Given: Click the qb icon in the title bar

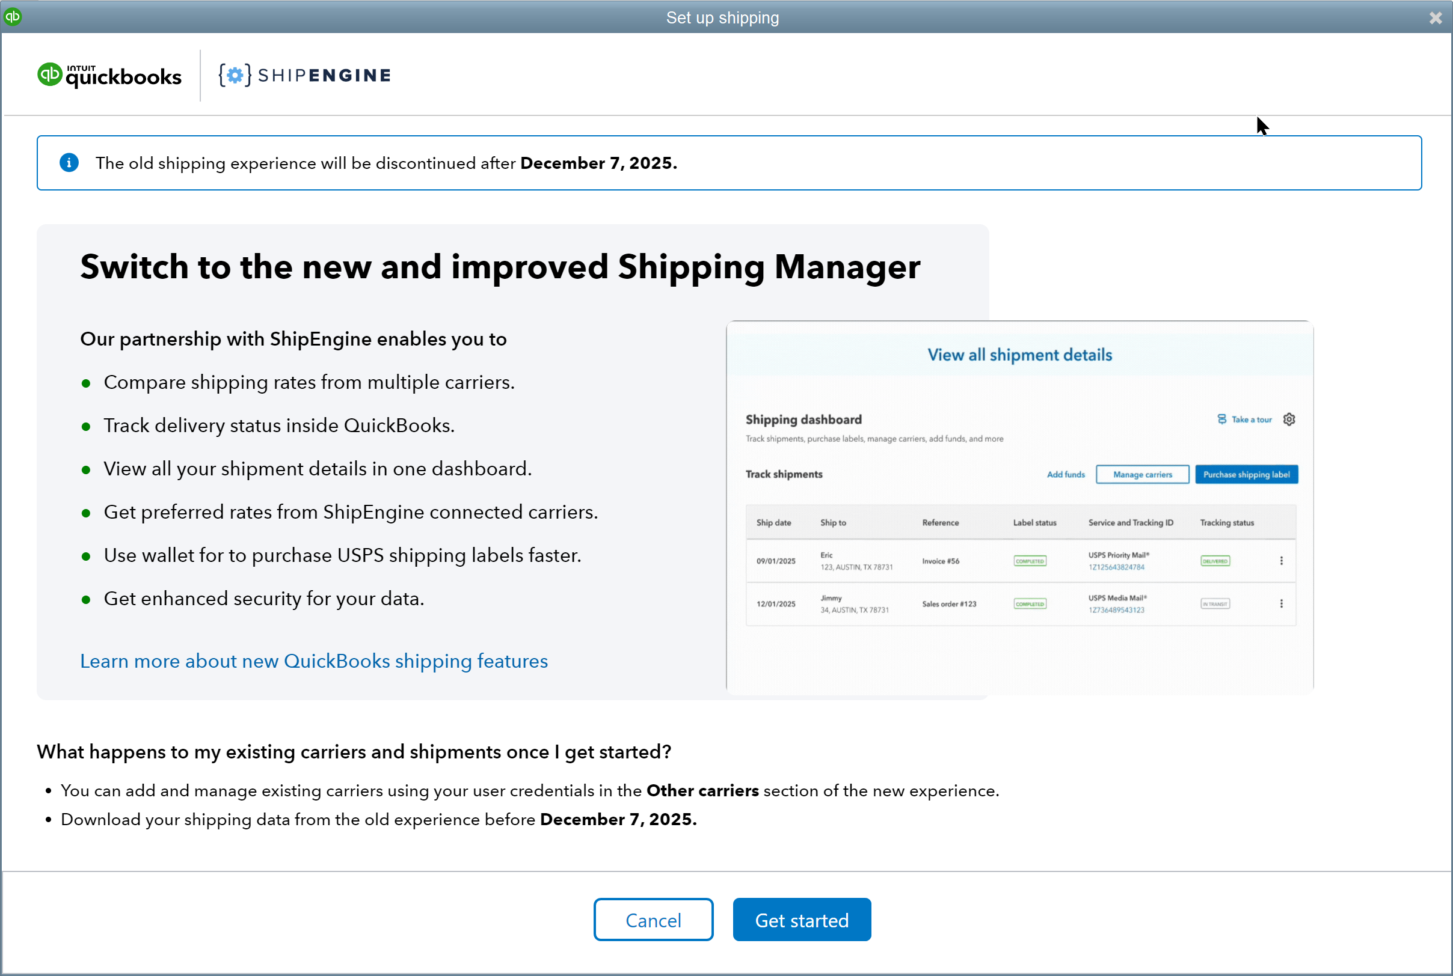Looking at the screenshot, I should [13, 17].
